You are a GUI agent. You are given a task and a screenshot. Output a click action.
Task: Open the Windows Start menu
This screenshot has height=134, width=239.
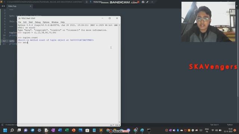5,130
